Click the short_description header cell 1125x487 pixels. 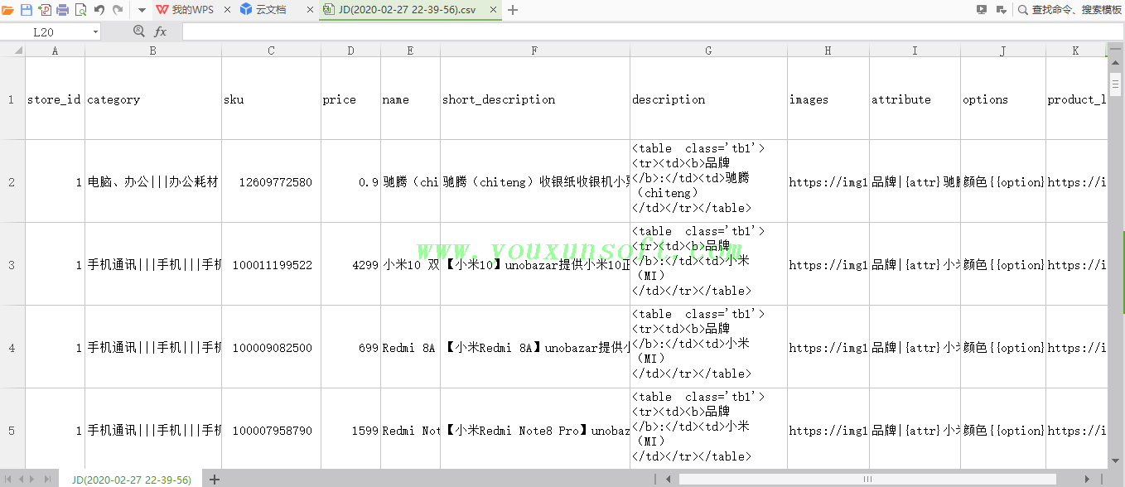[534, 99]
